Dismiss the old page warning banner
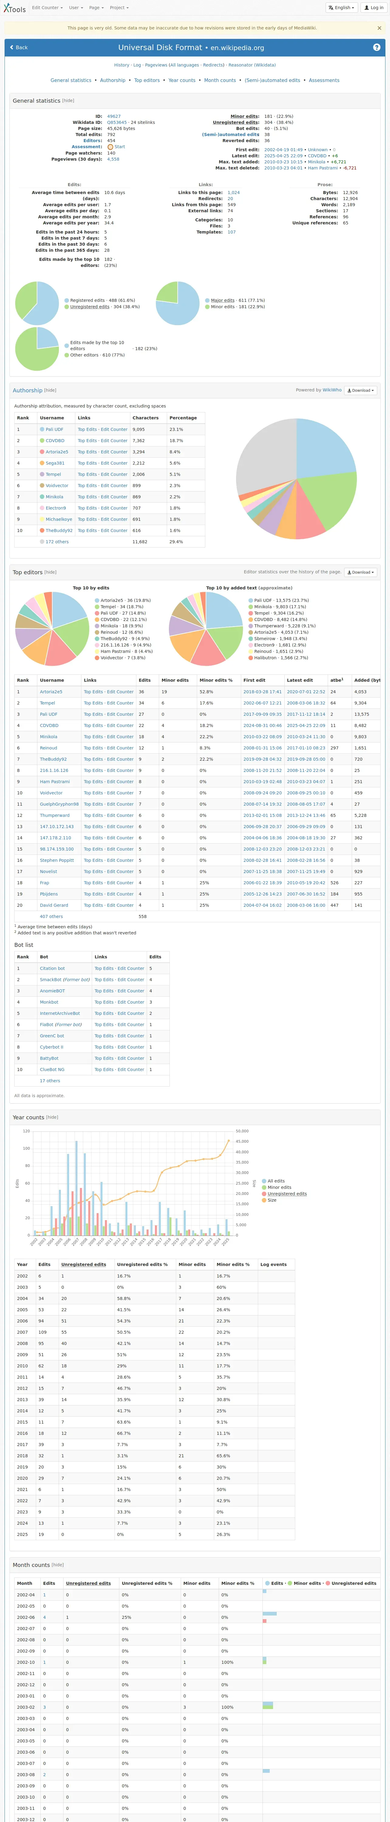The image size is (390, 1822). (x=379, y=28)
